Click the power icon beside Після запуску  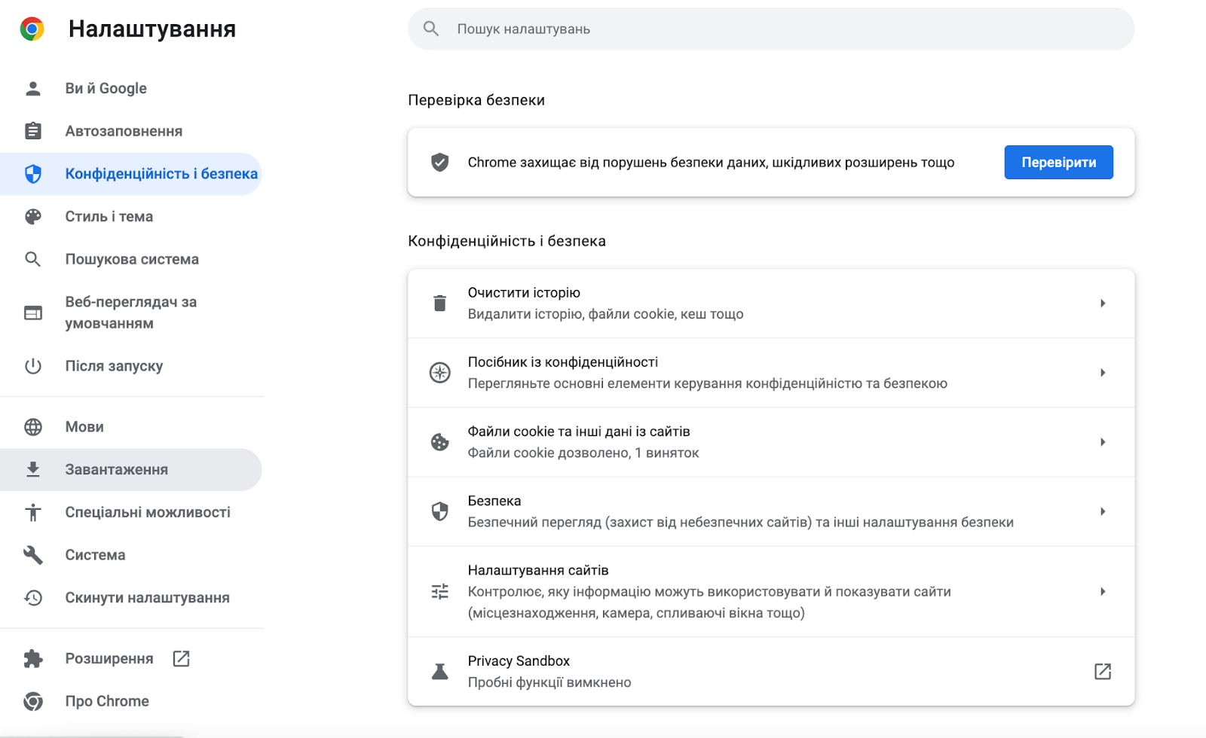click(33, 366)
